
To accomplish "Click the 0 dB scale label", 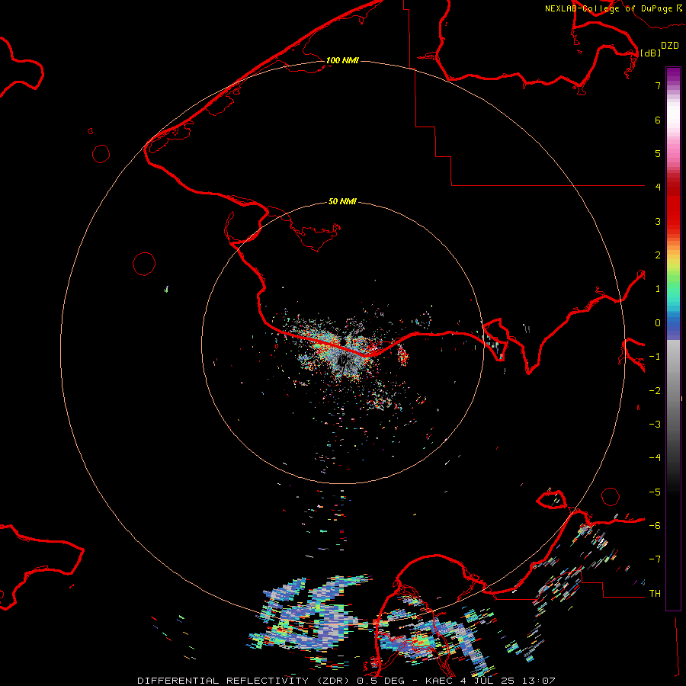I will click(x=658, y=323).
